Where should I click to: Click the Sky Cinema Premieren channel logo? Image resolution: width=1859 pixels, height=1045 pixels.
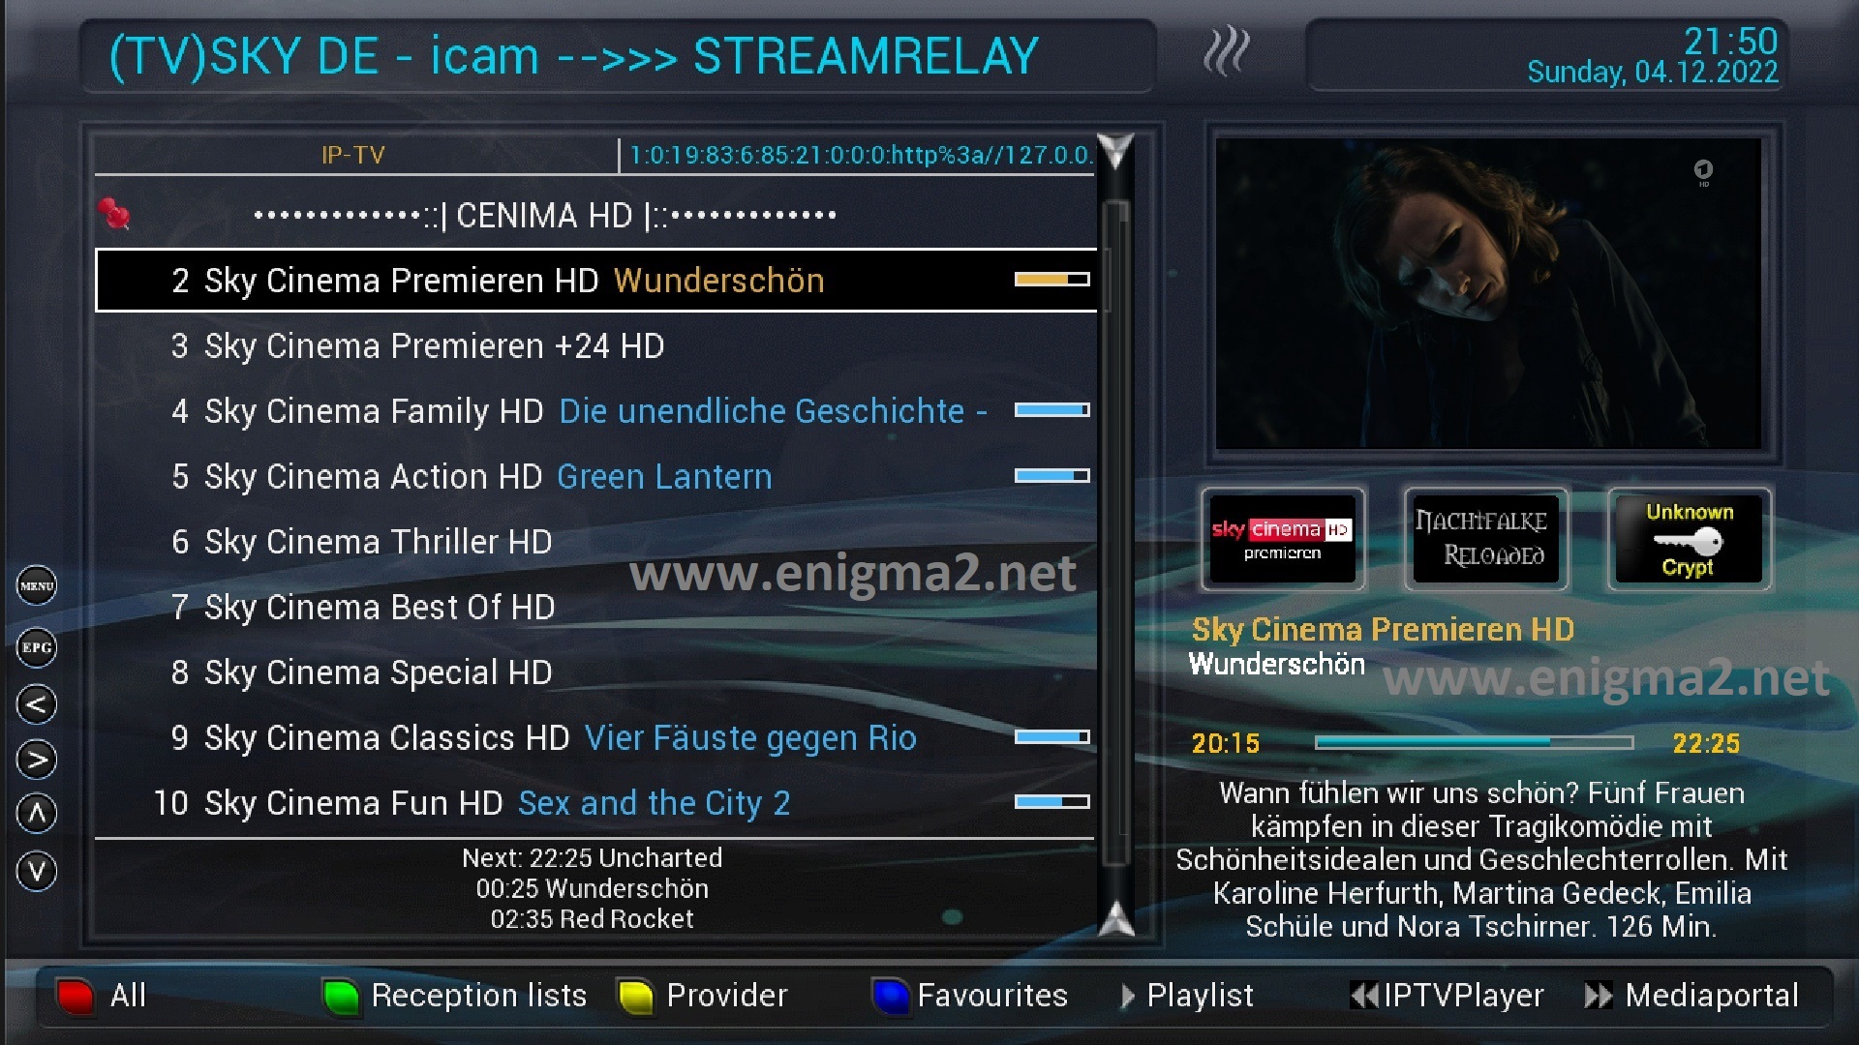click(x=1283, y=539)
